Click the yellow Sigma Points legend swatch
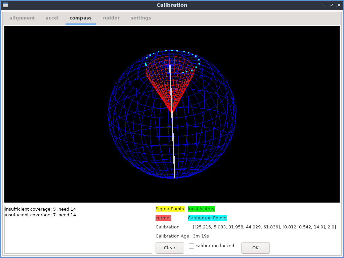 (170, 209)
